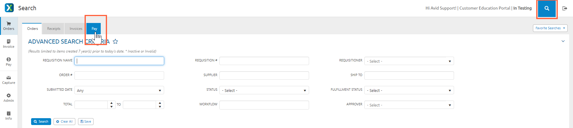Switch to the Receipts tab

pos(54,29)
